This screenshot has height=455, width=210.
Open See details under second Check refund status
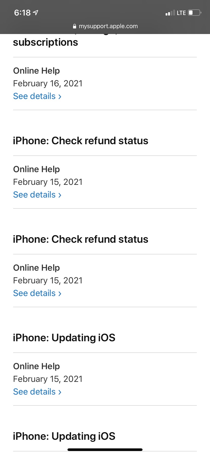point(34,293)
